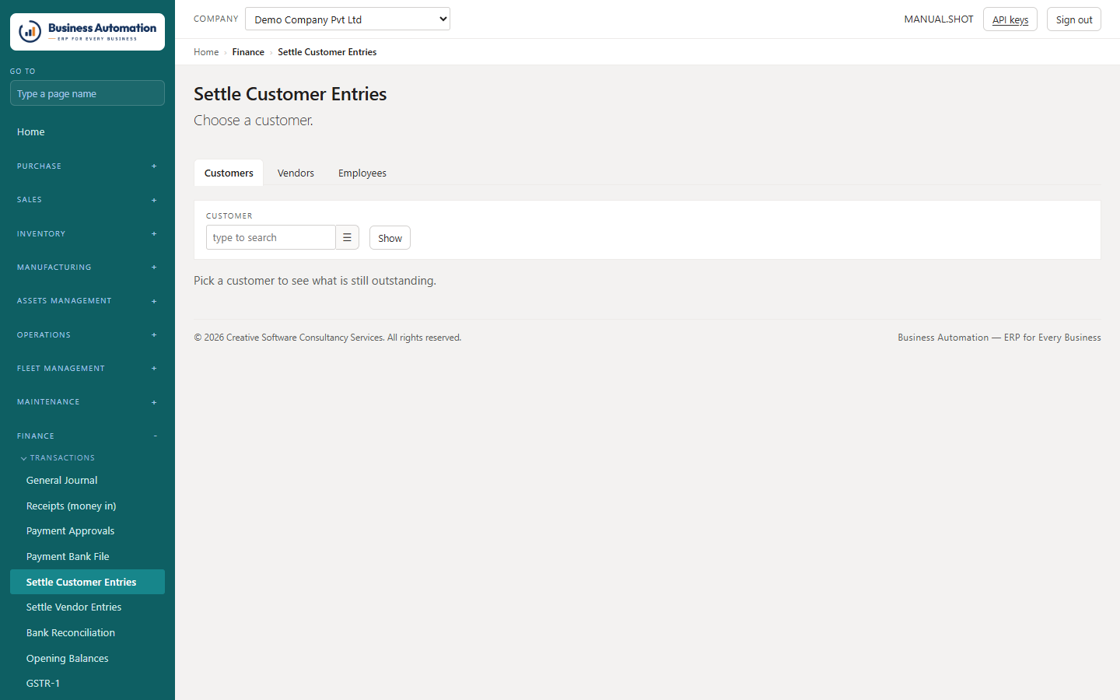Select Settle Customer Entries in sidebar
The image size is (1120, 700).
[87, 582]
